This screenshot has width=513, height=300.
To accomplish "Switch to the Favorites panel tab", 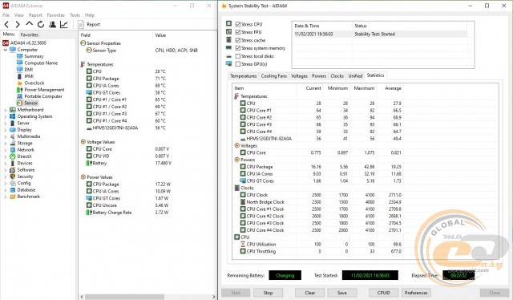I will (x=30, y=34).
